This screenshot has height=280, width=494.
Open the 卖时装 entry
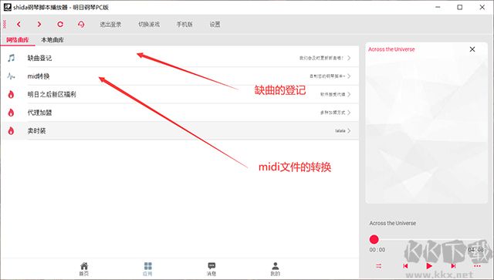point(180,130)
